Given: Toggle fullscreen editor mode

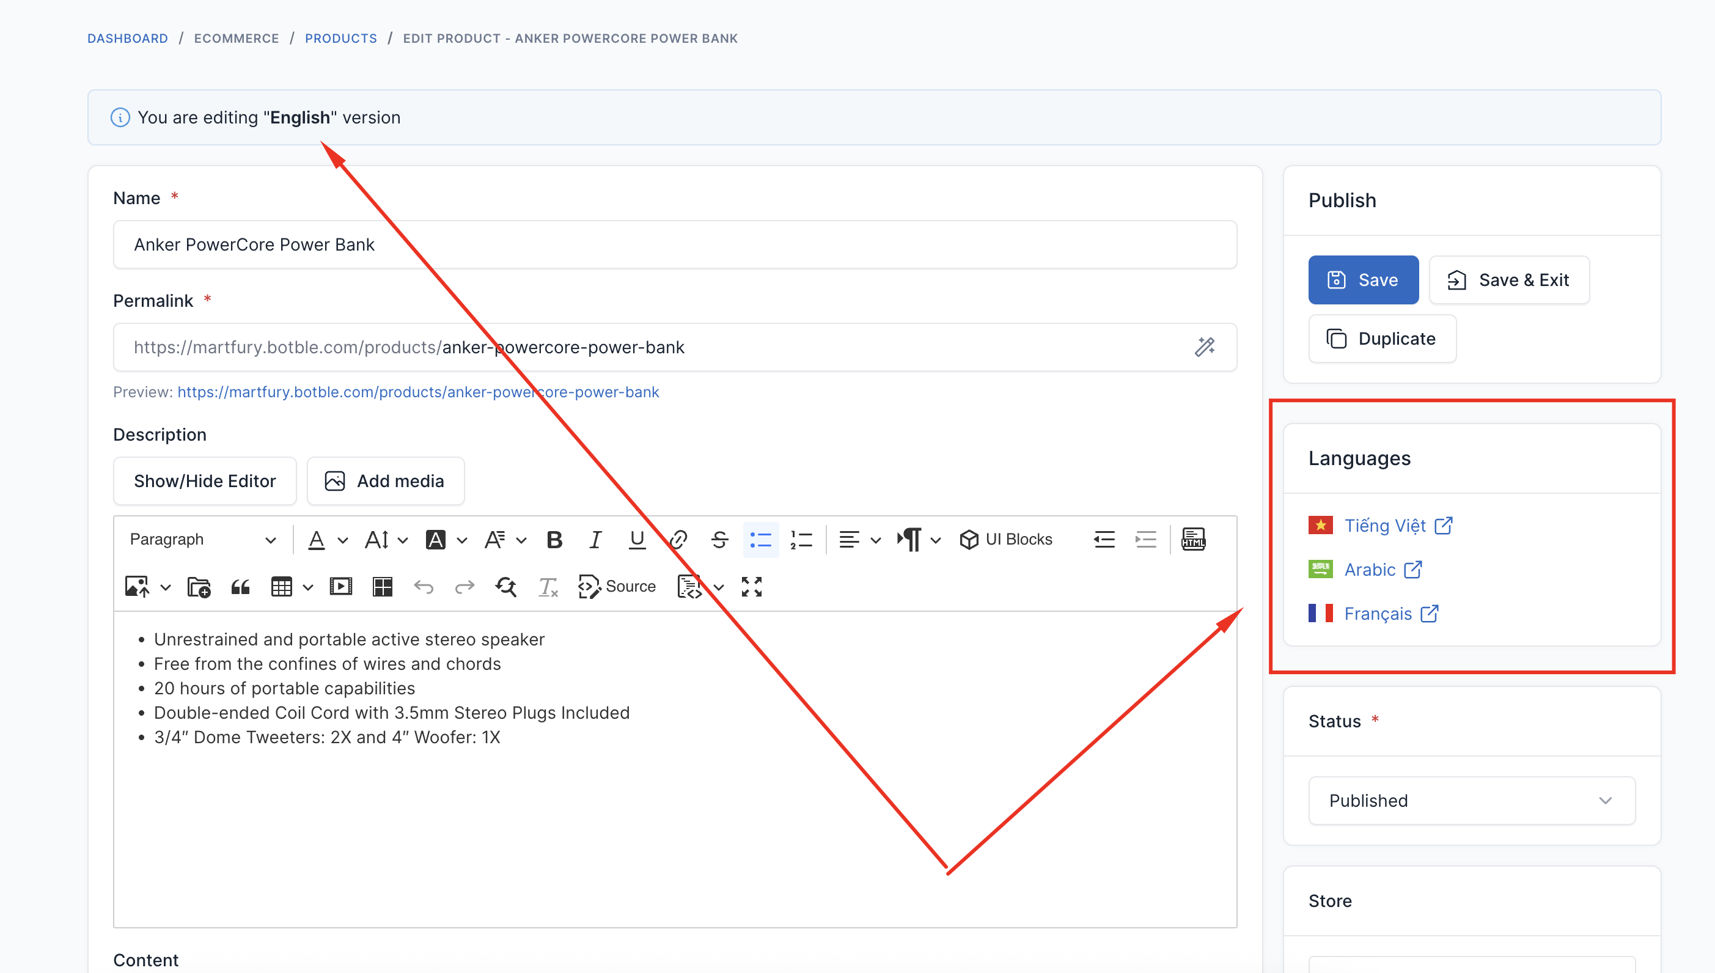Looking at the screenshot, I should click(752, 587).
